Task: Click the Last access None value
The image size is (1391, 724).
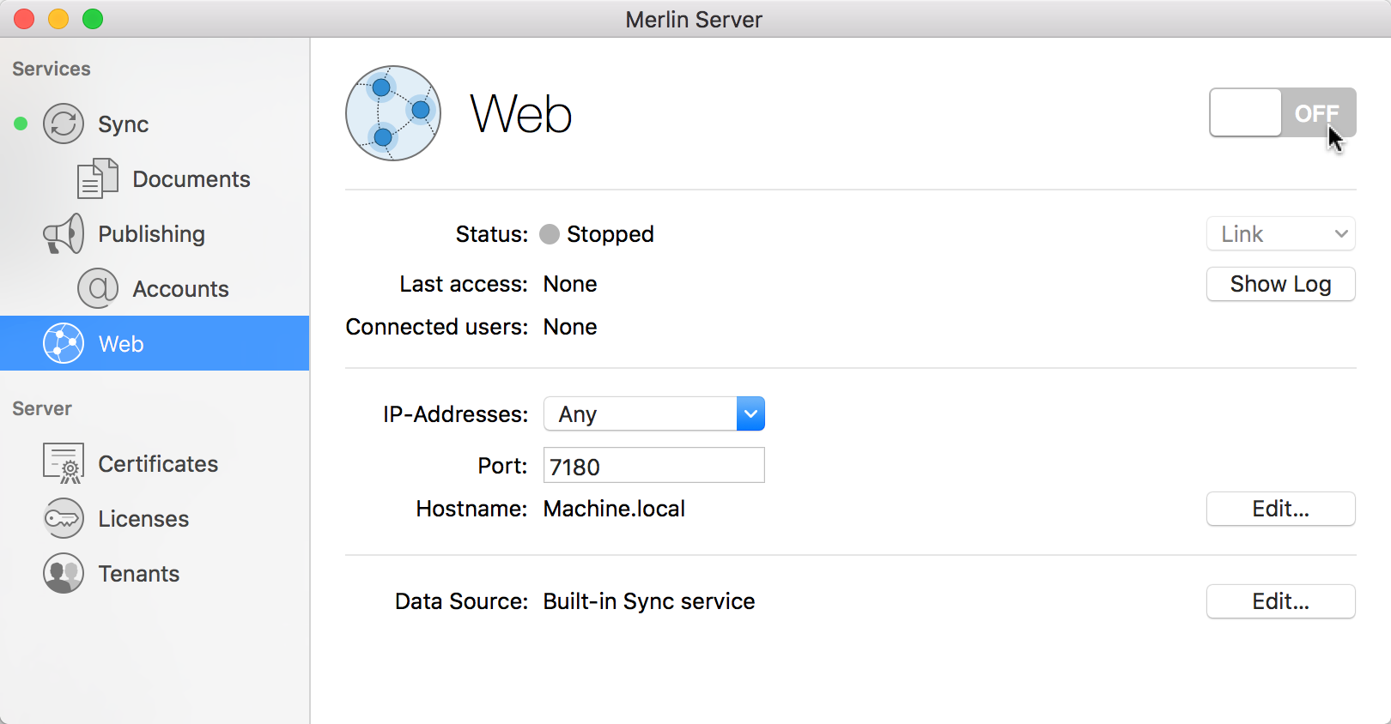Action: point(570,284)
